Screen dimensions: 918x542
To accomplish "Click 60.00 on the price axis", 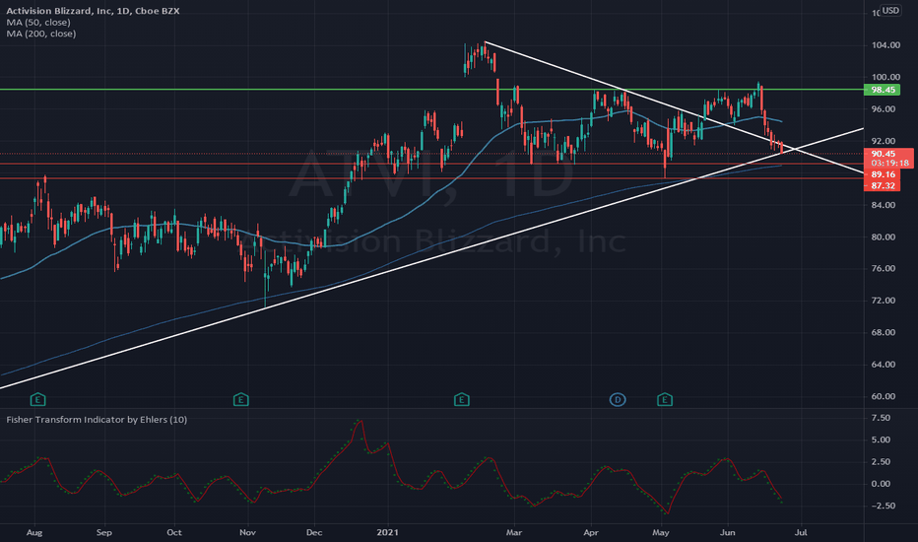I will click(885, 396).
